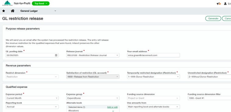The image size is (231, 112).
Task: Open the Unrestricted designation dropdown
Action: 209,77
